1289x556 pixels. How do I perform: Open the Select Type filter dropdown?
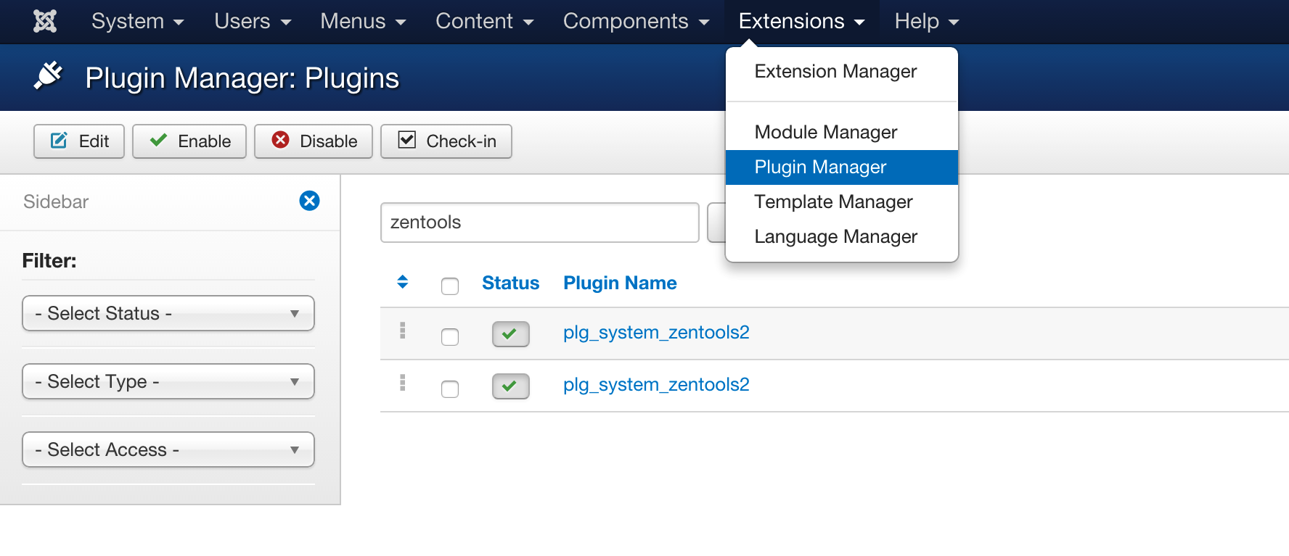[168, 381]
